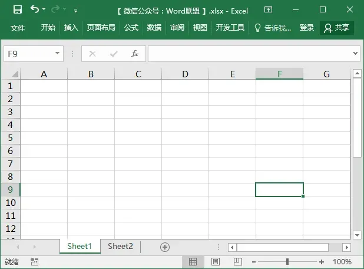Open the Undo history dropdown arrow
Screen dimensions: 364x269
coord(44,9)
